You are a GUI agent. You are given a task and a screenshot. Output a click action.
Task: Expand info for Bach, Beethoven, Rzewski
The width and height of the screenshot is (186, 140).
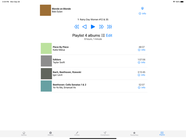click(x=141, y=75)
